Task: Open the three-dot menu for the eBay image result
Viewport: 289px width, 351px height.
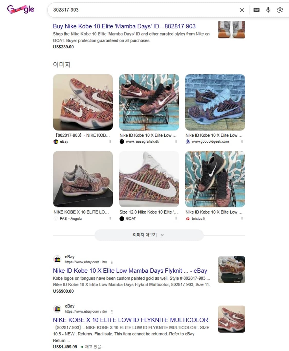Action: (x=110, y=141)
